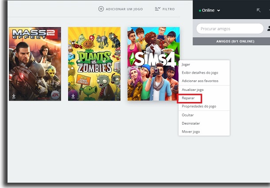Screen dimensions: 270x188
Task: Collapse the Amigos (0/1 Online) header
Action: click(231, 41)
